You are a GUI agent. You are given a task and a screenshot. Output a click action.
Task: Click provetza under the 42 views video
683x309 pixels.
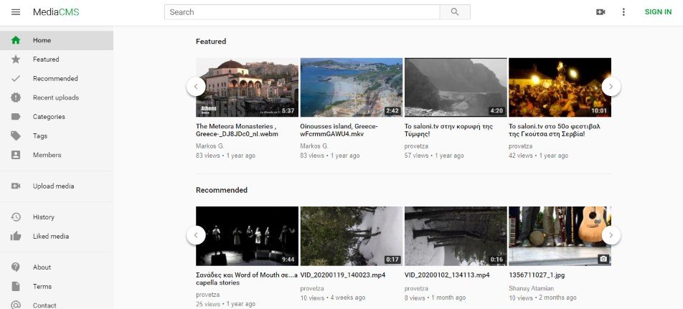(x=521, y=146)
